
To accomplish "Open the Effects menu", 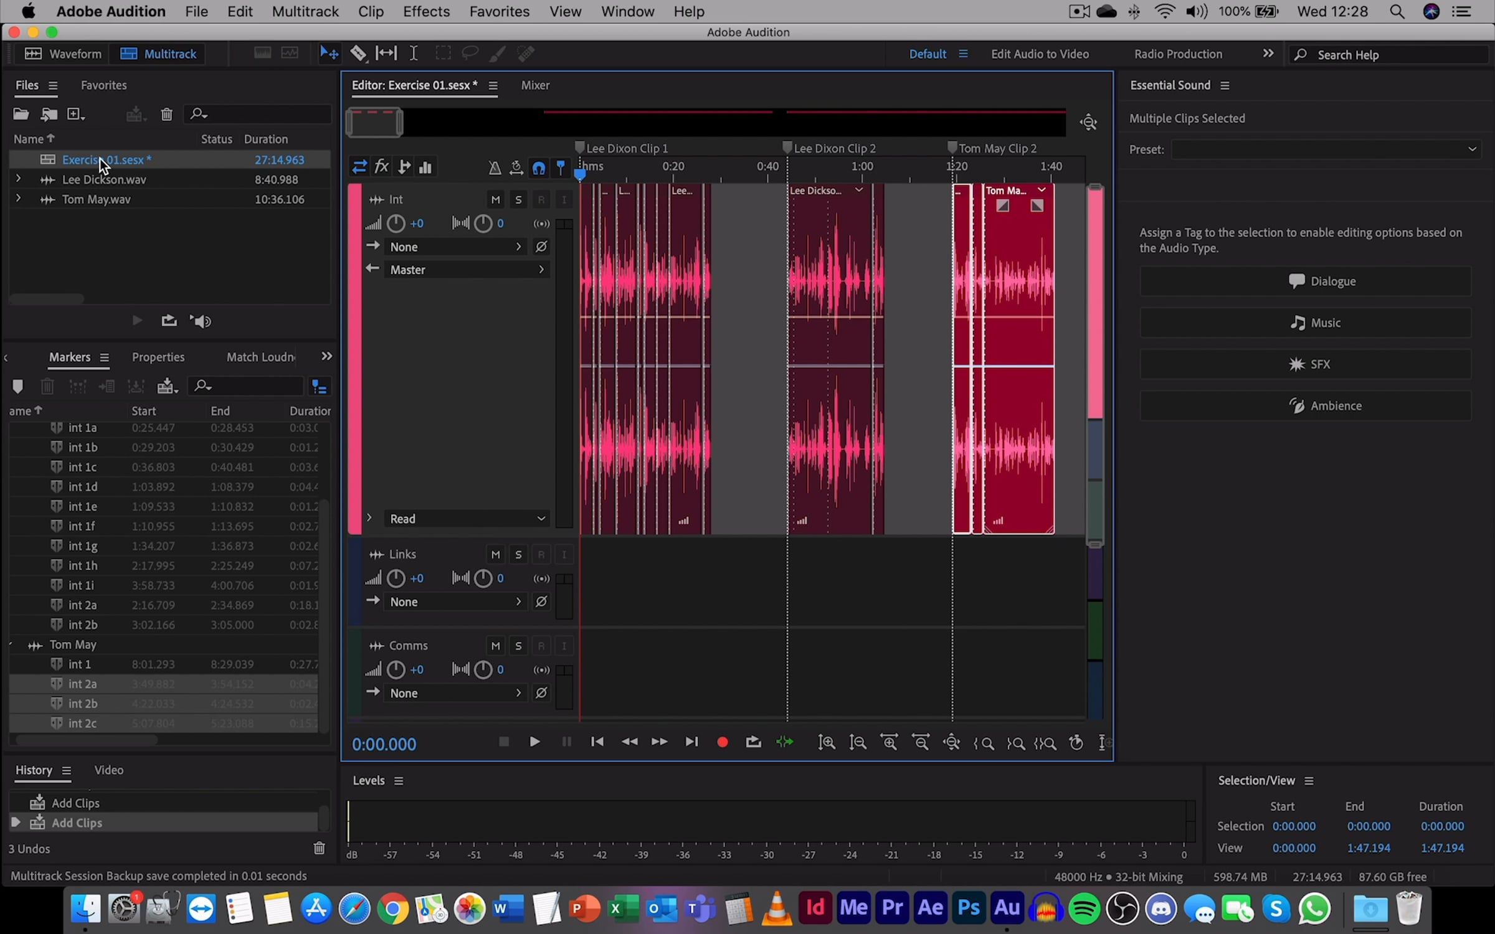I will [426, 11].
